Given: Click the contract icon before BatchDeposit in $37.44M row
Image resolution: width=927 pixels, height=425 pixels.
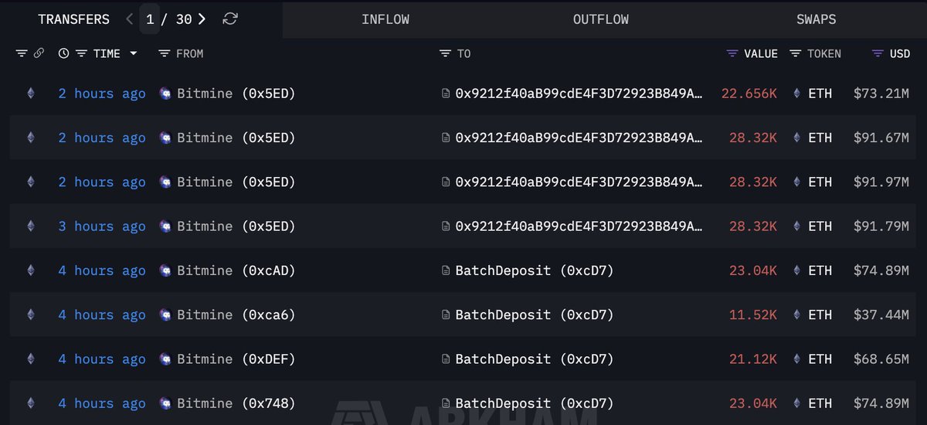Looking at the screenshot, I should [445, 314].
